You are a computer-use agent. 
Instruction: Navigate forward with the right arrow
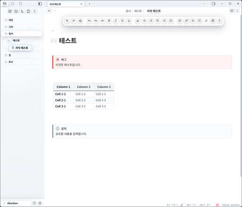(x=55, y=11)
